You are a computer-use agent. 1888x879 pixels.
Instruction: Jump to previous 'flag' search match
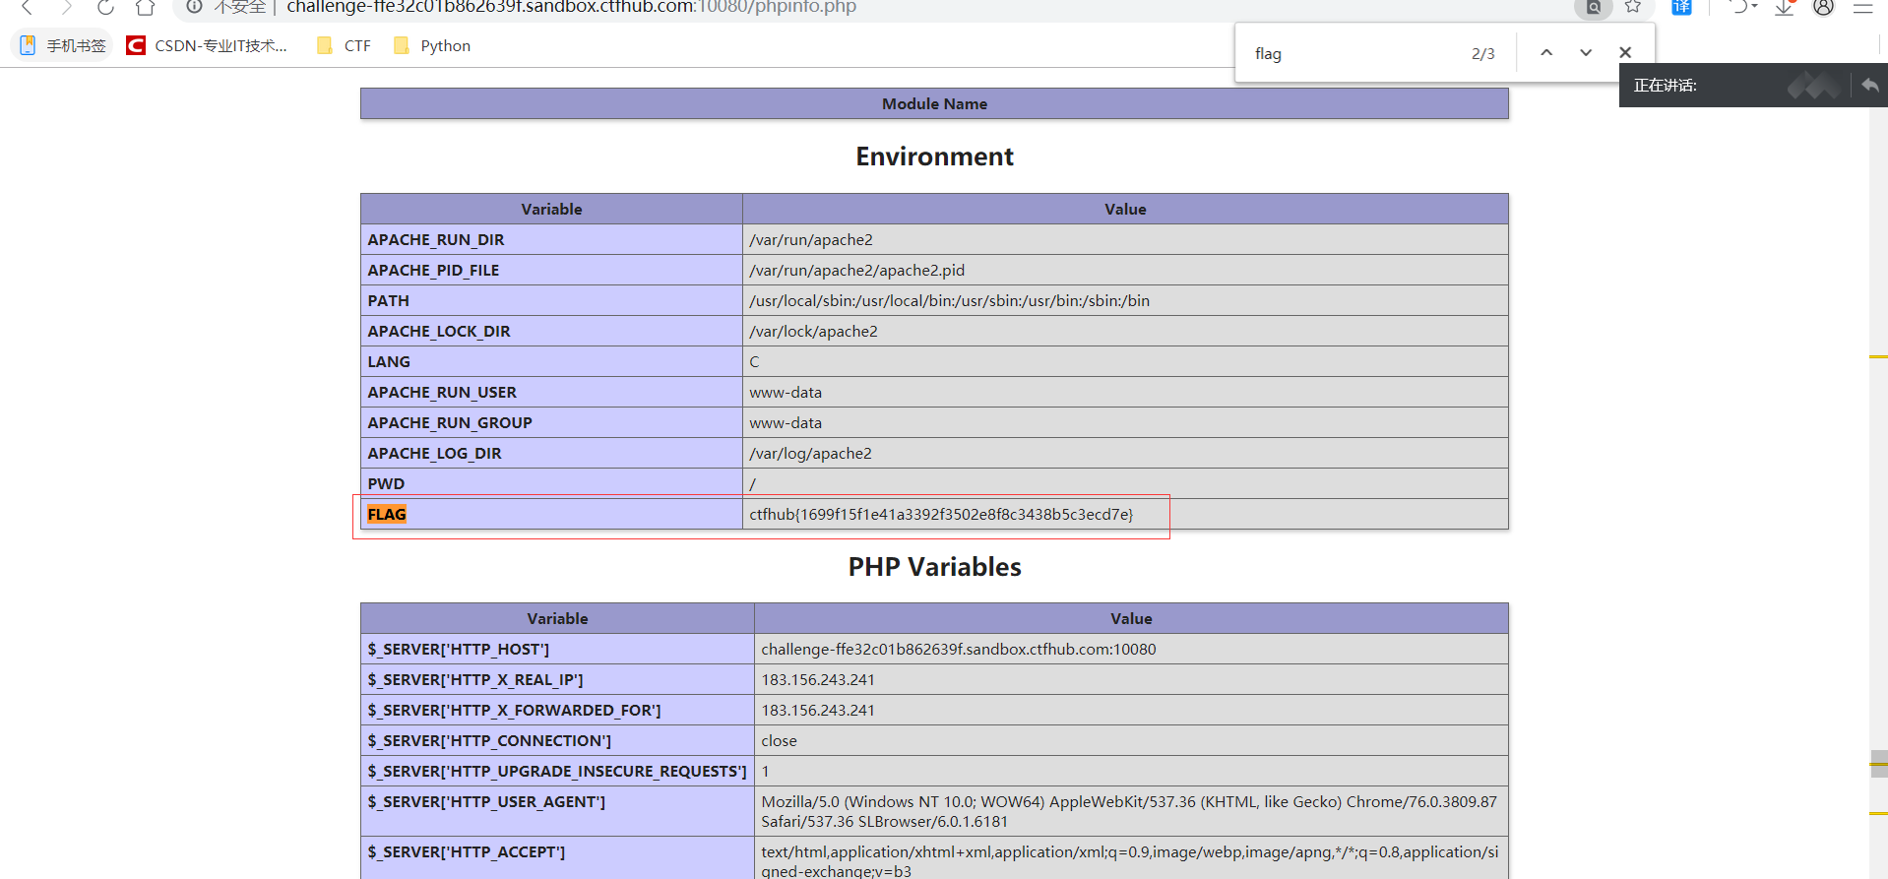(x=1546, y=53)
